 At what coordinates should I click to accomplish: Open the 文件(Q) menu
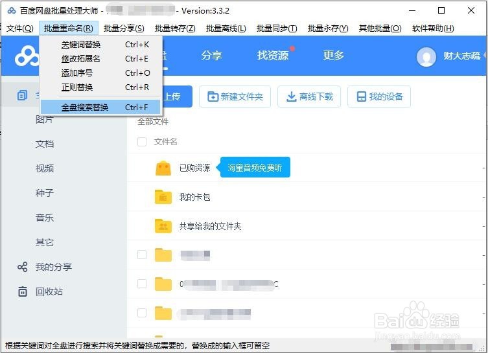coord(20,28)
